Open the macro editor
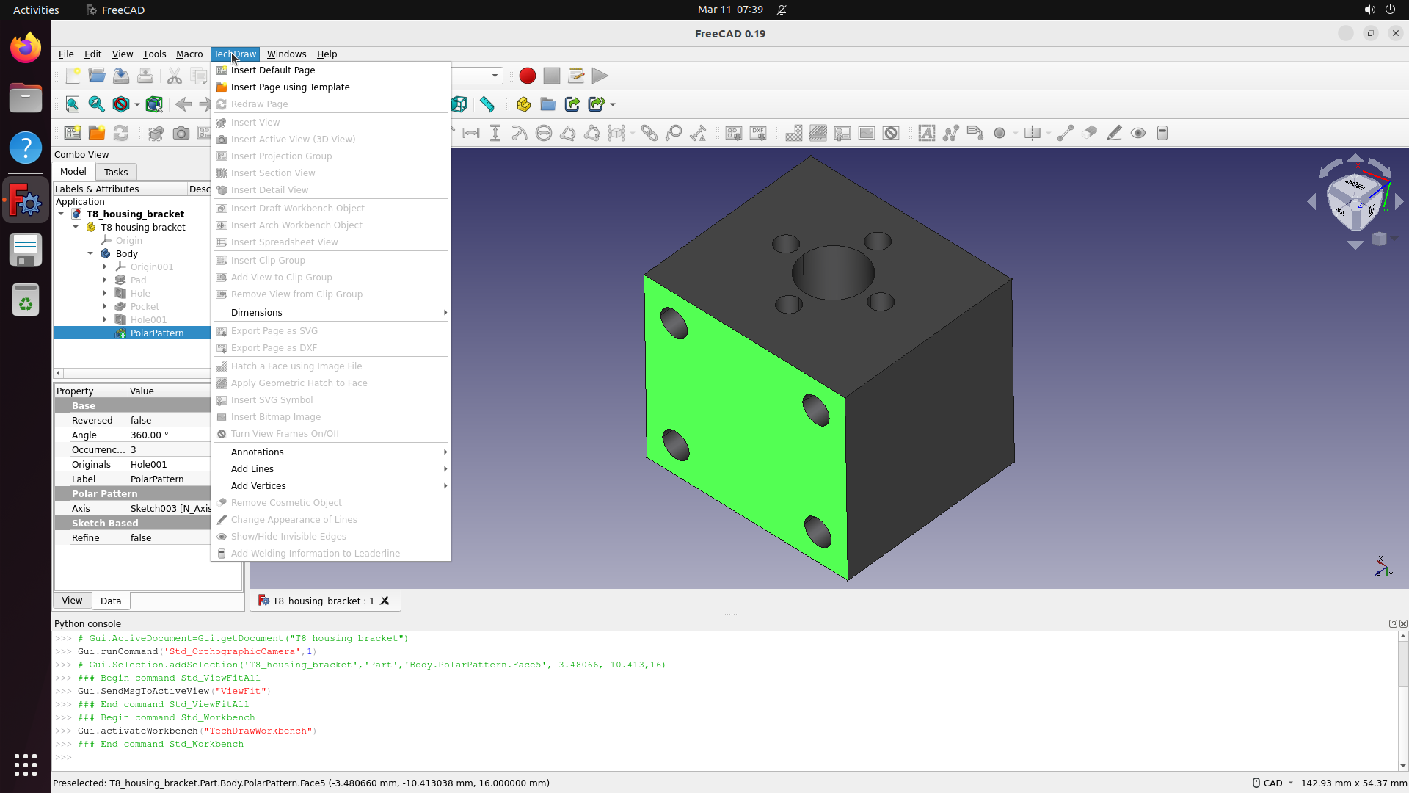This screenshot has height=793, width=1409. (x=576, y=76)
